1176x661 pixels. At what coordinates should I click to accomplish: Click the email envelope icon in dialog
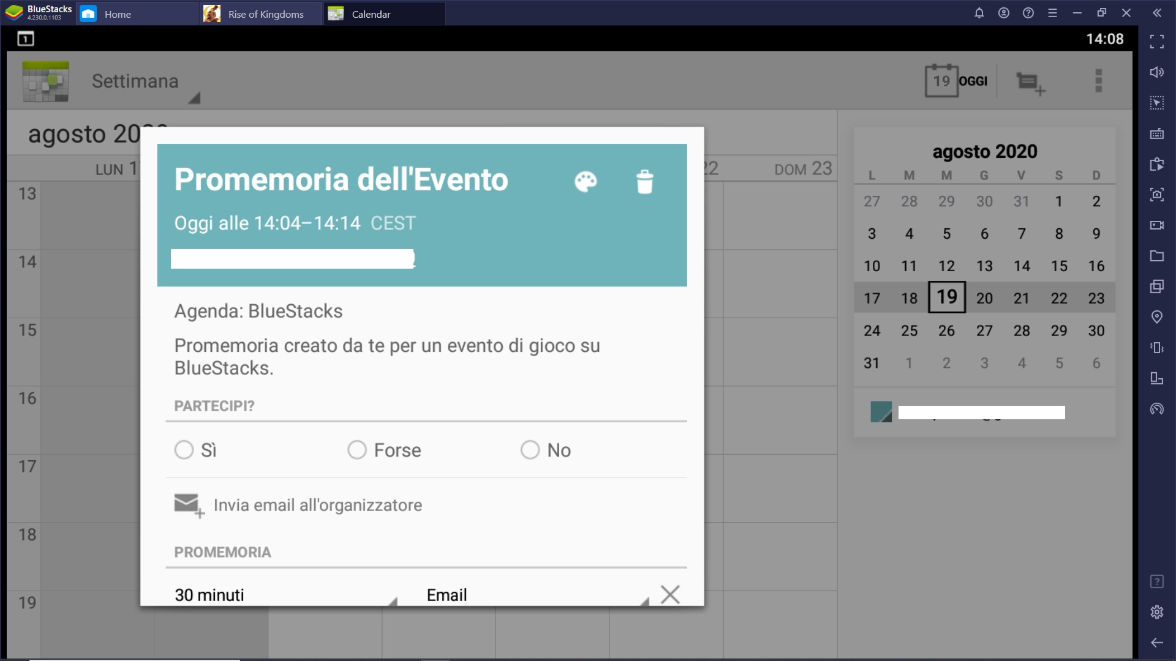[x=189, y=506]
